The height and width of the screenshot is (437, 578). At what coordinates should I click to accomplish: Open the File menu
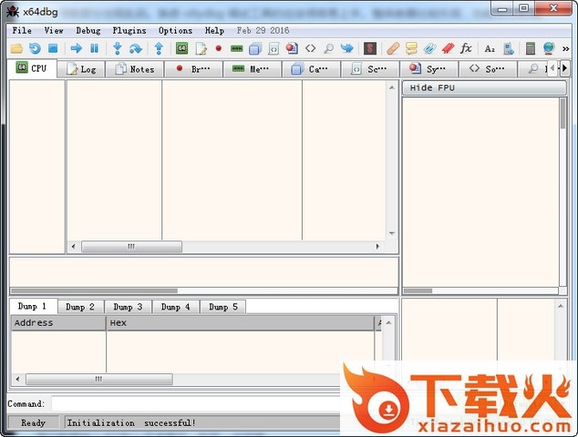coord(22,31)
